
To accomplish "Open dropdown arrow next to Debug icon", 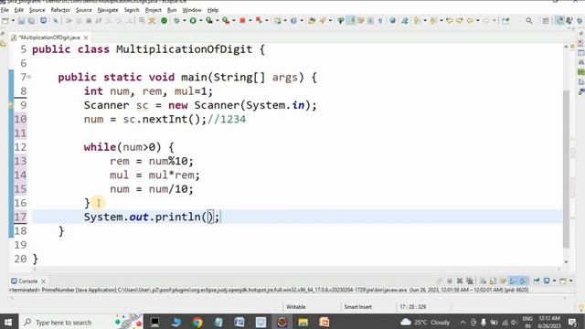I will coord(185,21).
